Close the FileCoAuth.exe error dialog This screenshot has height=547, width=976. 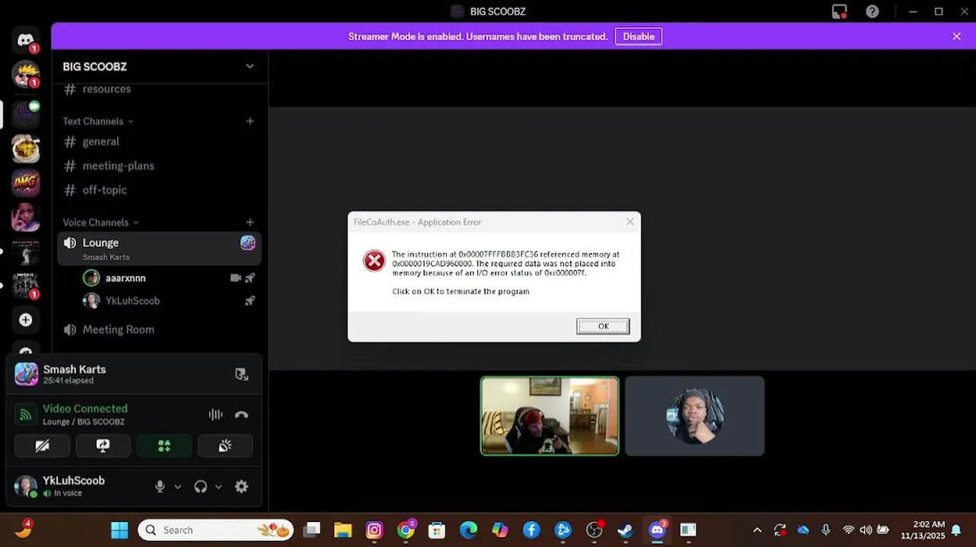point(629,222)
